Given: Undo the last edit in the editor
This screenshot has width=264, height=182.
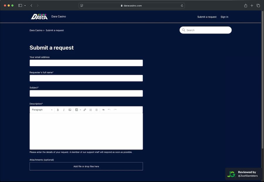Looking at the screenshot, I should pyautogui.click(x=109, y=110).
